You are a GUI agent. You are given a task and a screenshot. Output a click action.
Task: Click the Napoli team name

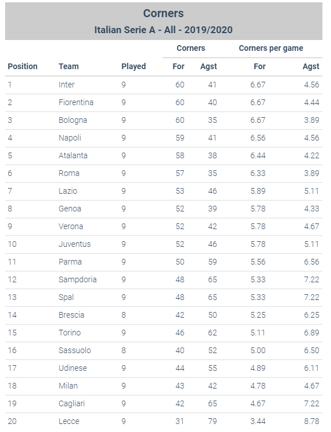pos(70,138)
